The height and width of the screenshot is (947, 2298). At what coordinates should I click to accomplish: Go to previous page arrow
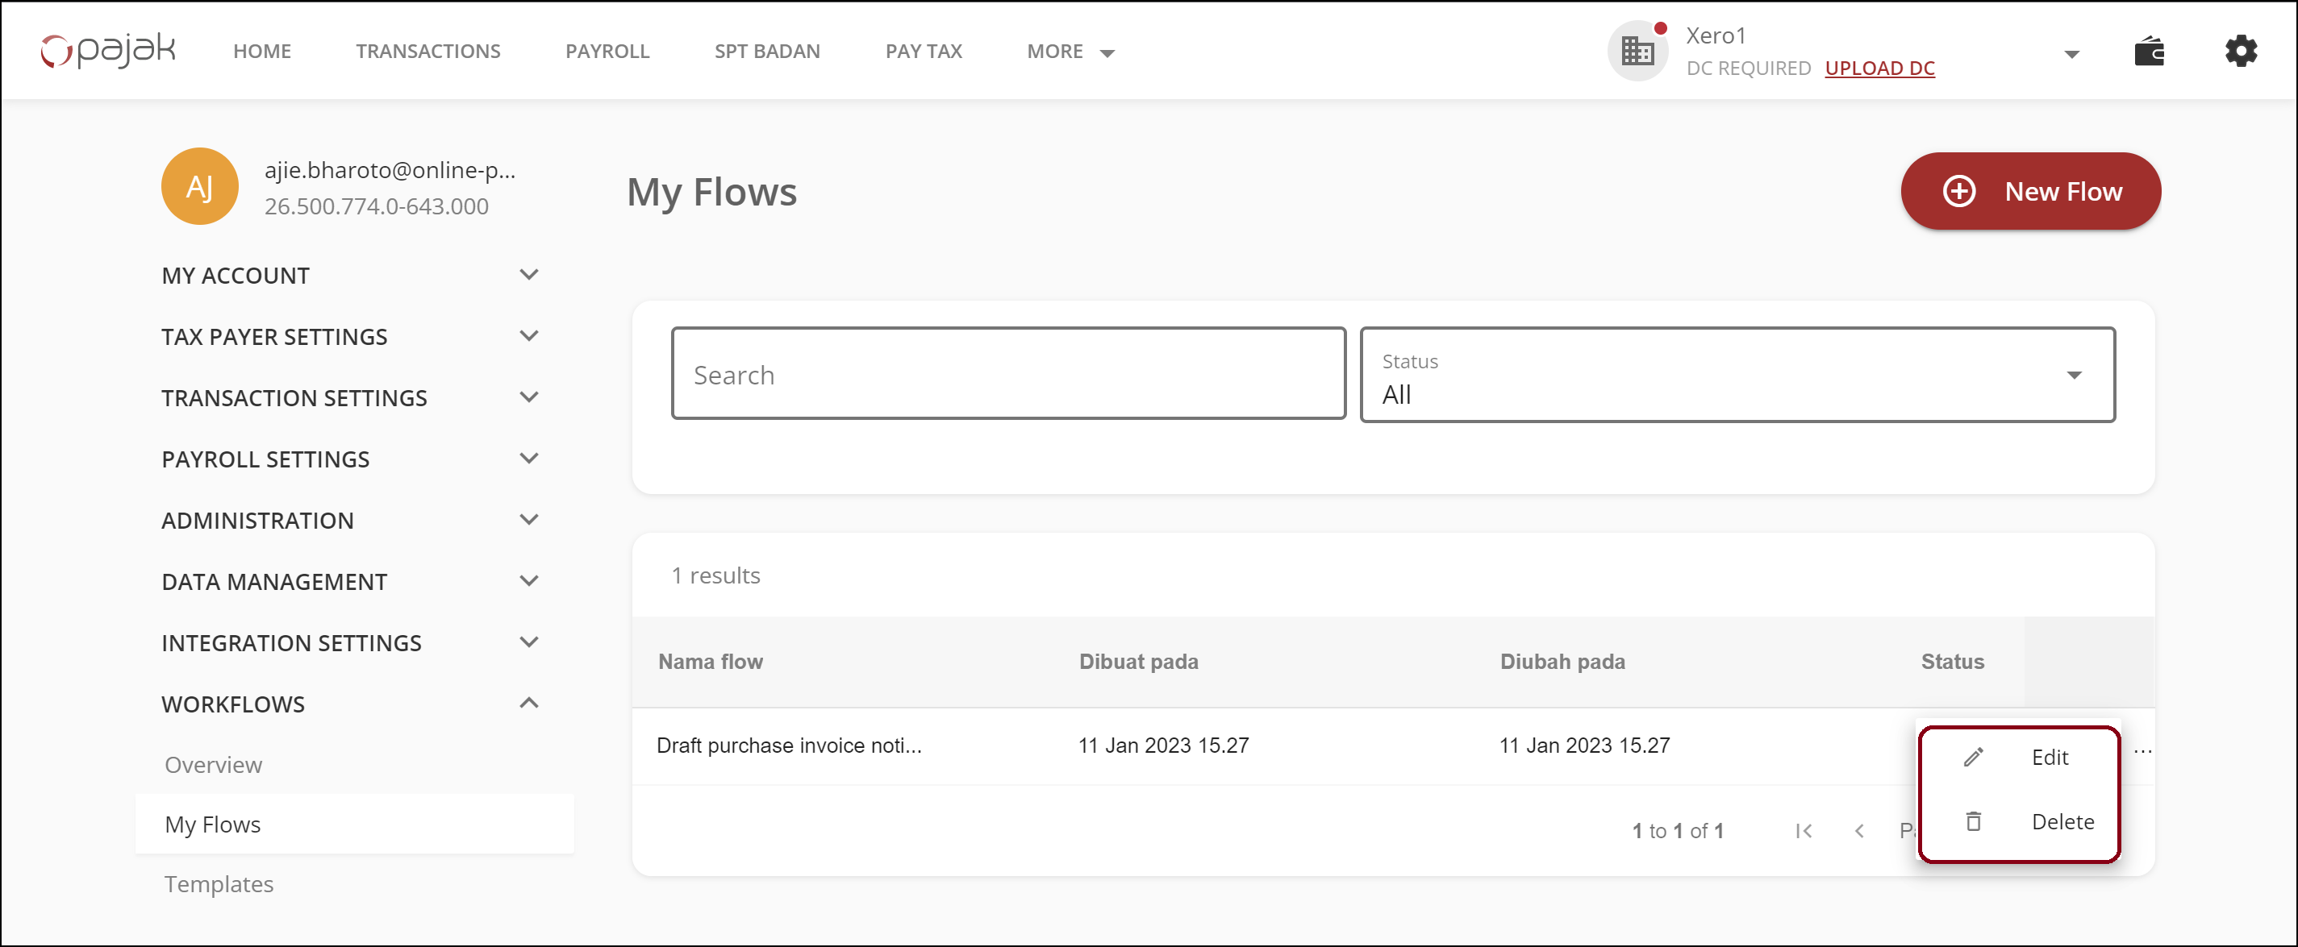[1859, 831]
